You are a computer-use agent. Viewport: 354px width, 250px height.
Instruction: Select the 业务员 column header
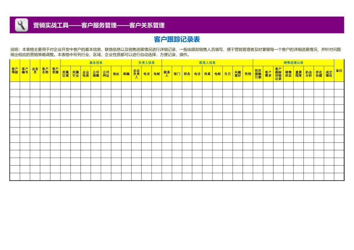pyautogui.click(x=35, y=70)
